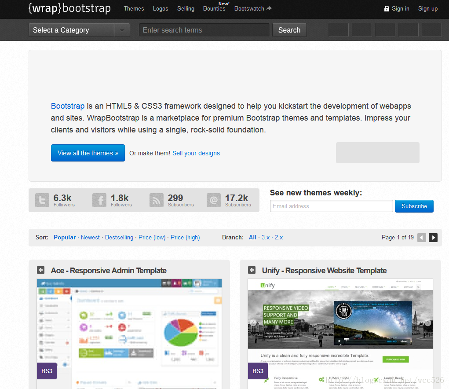This screenshot has height=389, width=449.
Task: Go to Bootswatch external link
Action: [253, 9]
